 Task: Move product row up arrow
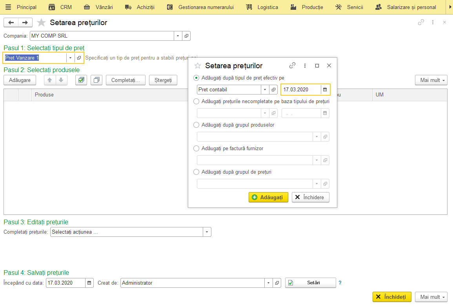[x=50, y=80]
